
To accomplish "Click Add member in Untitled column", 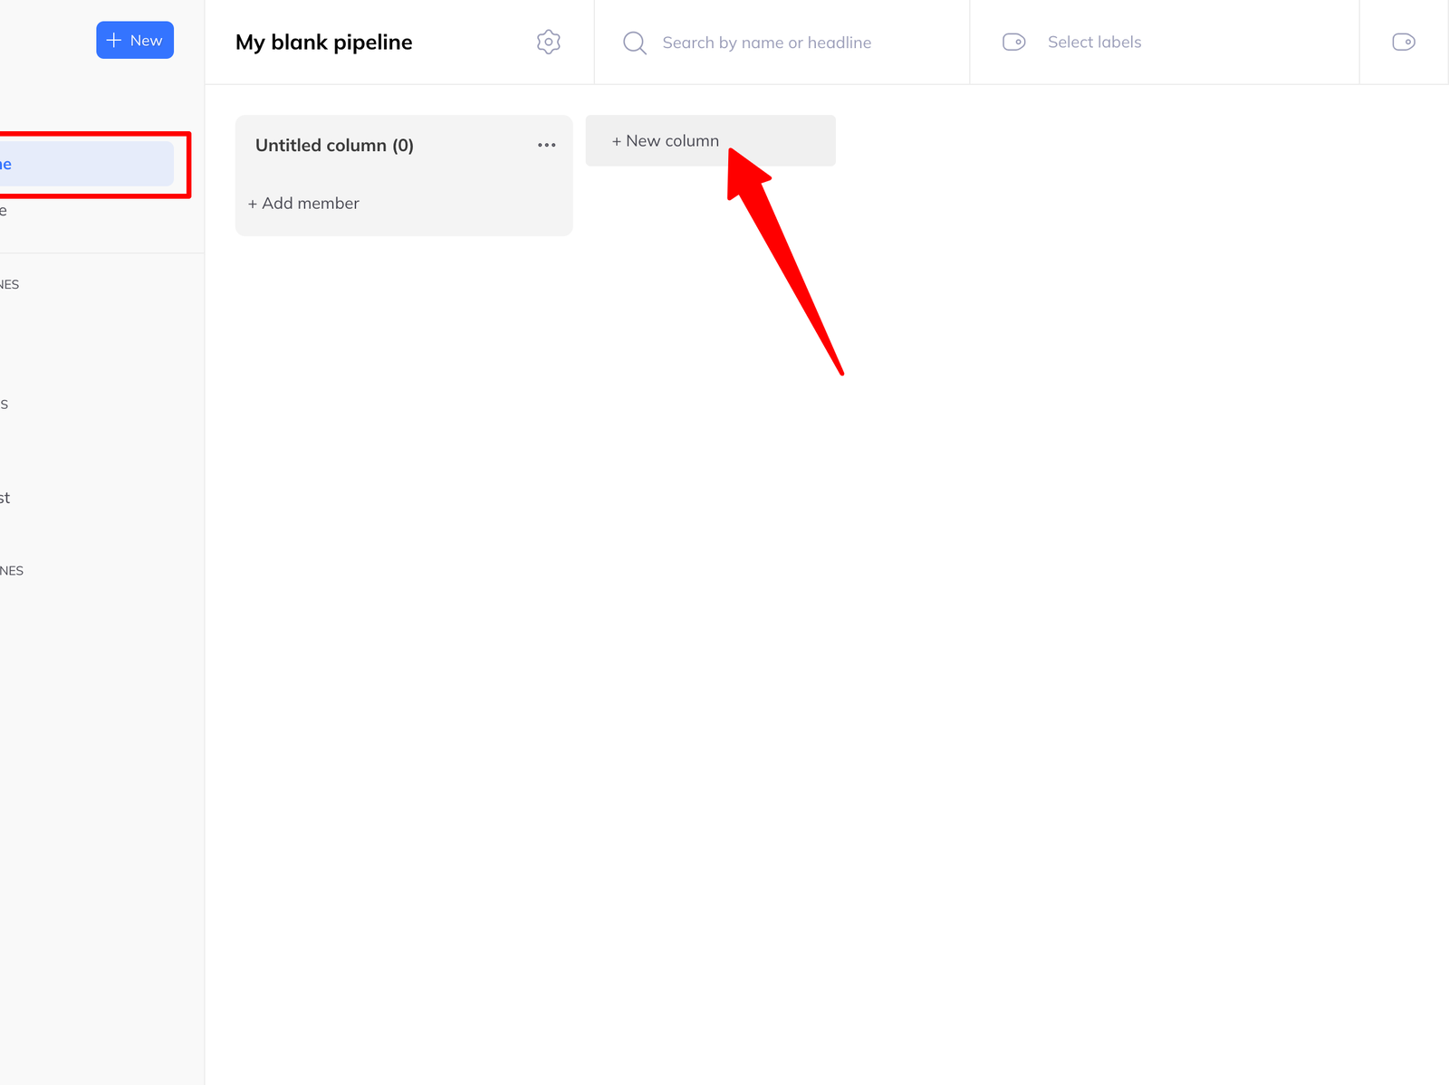I will (303, 204).
